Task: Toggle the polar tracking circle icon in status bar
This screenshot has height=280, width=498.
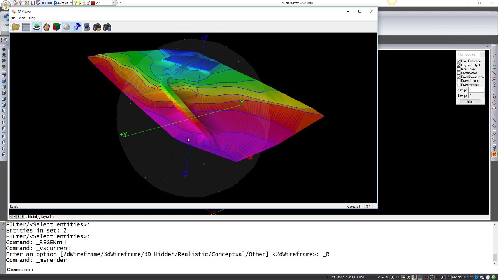Action: [431, 277]
